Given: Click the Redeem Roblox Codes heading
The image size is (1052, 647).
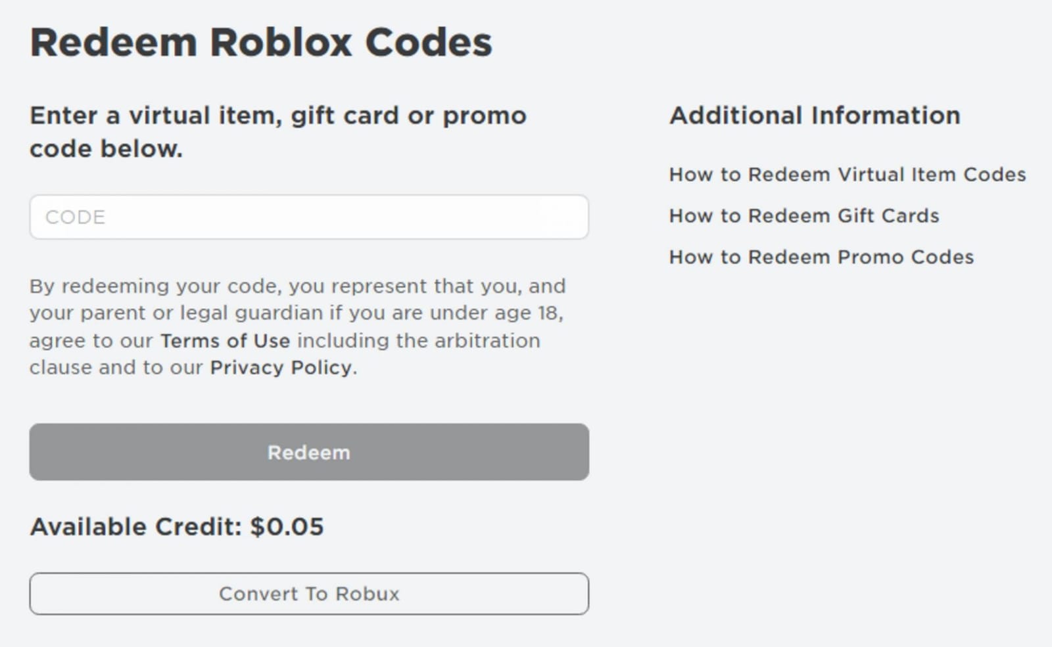Looking at the screenshot, I should click(x=261, y=41).
